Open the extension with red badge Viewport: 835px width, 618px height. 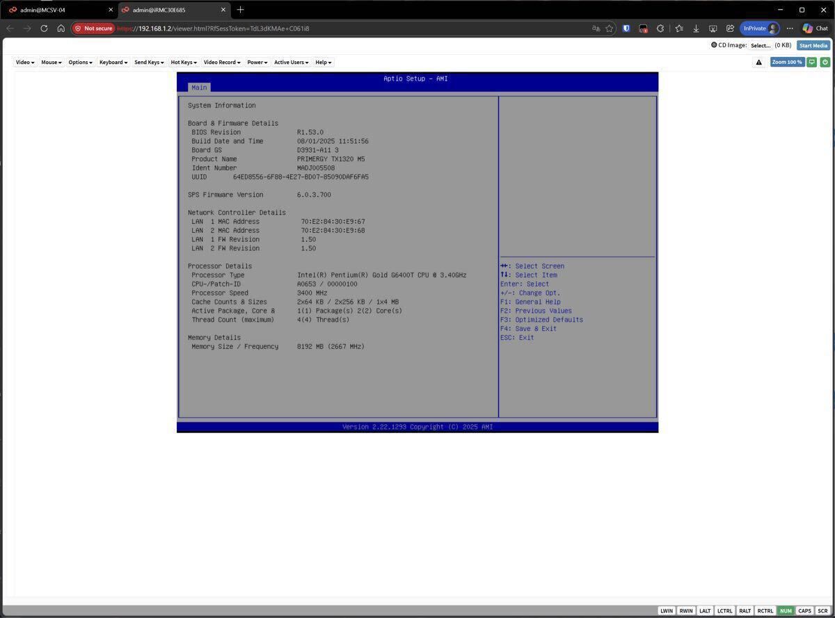644,29
